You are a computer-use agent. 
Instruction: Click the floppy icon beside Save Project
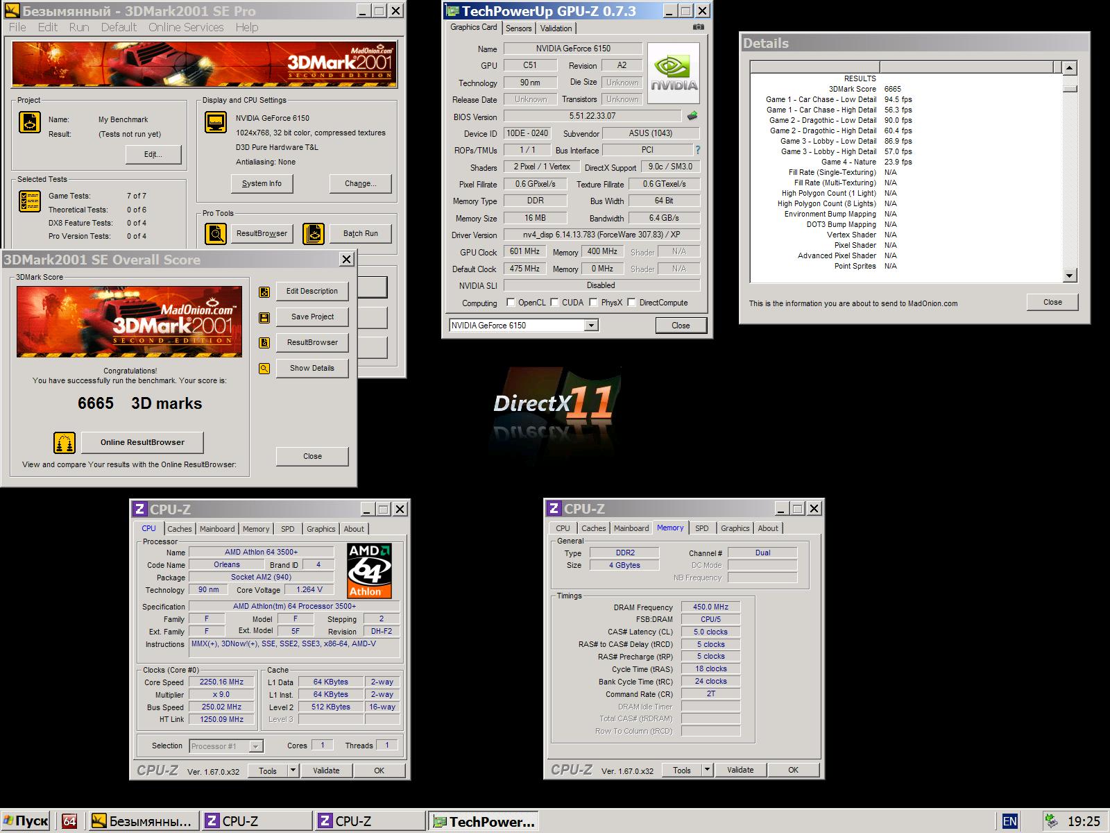pos(264,317)
